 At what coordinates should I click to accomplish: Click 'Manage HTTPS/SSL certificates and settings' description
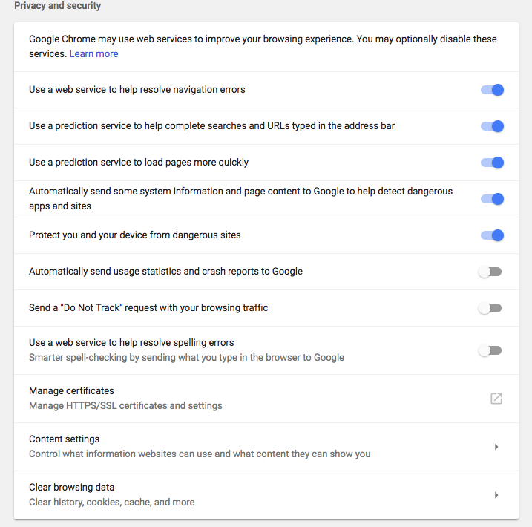point(125,406)
